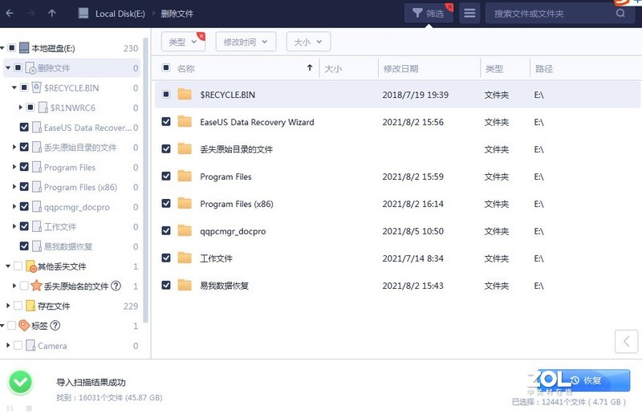
Task: Select Program Files (x86) name in list
Action: point(236,204)
